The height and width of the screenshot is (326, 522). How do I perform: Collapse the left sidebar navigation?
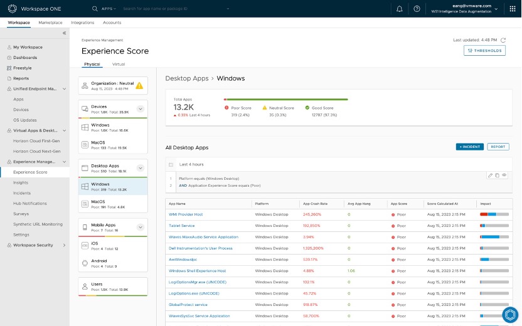pyautogui.click(x=64, y=33)
